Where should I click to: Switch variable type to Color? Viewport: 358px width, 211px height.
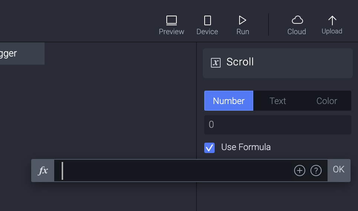click(x=327, y=101)
